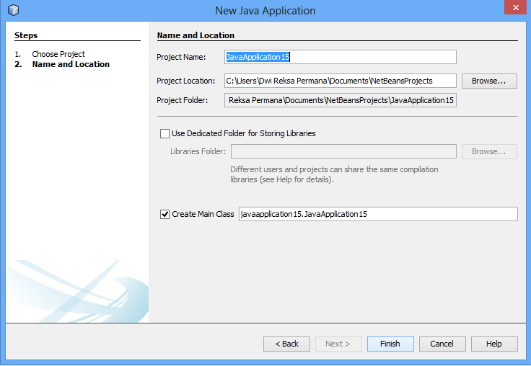Select step 1 Choose Project

click(x=58, y=54)
